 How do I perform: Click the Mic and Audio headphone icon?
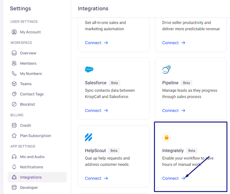[x=14, y=157]
